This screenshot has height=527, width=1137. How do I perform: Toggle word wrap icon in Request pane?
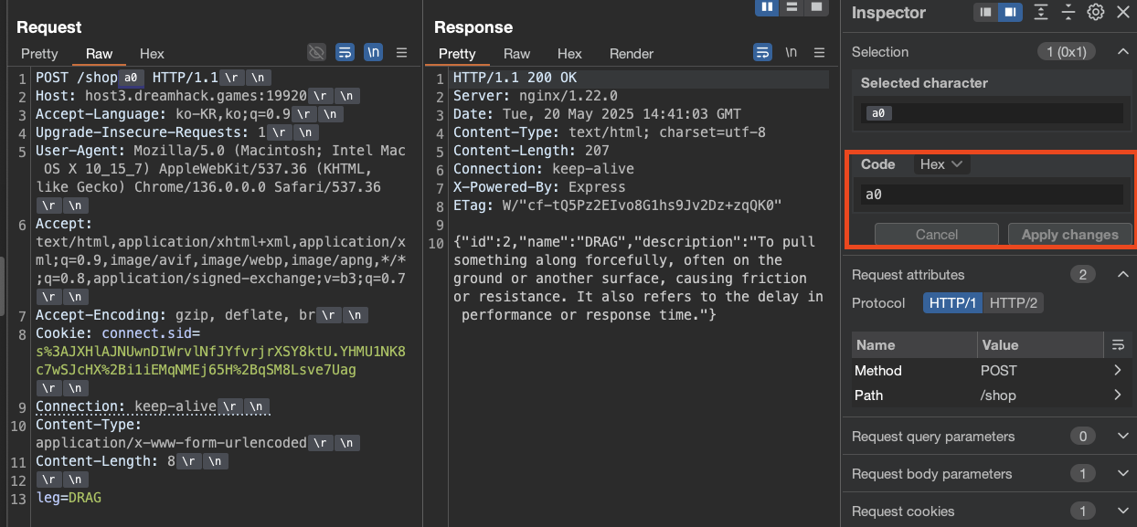[x=345, y=53]
